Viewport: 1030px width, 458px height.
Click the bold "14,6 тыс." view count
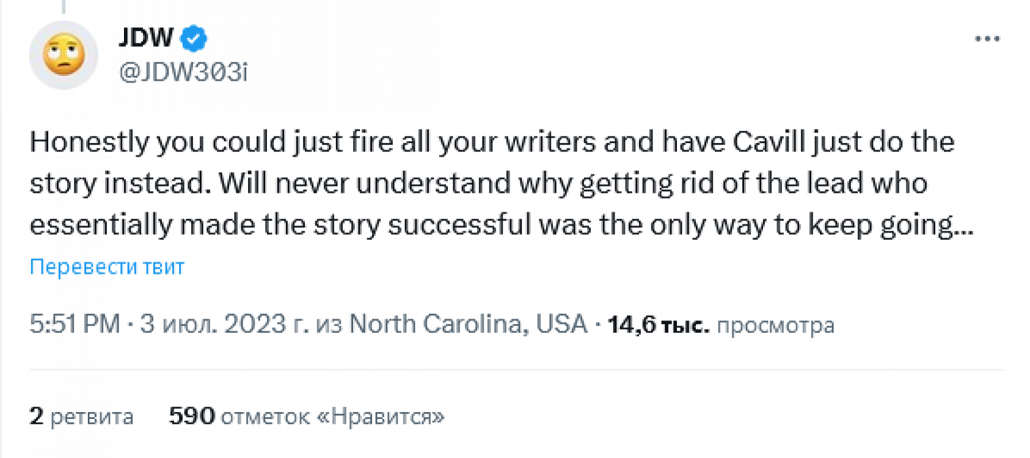658,325
